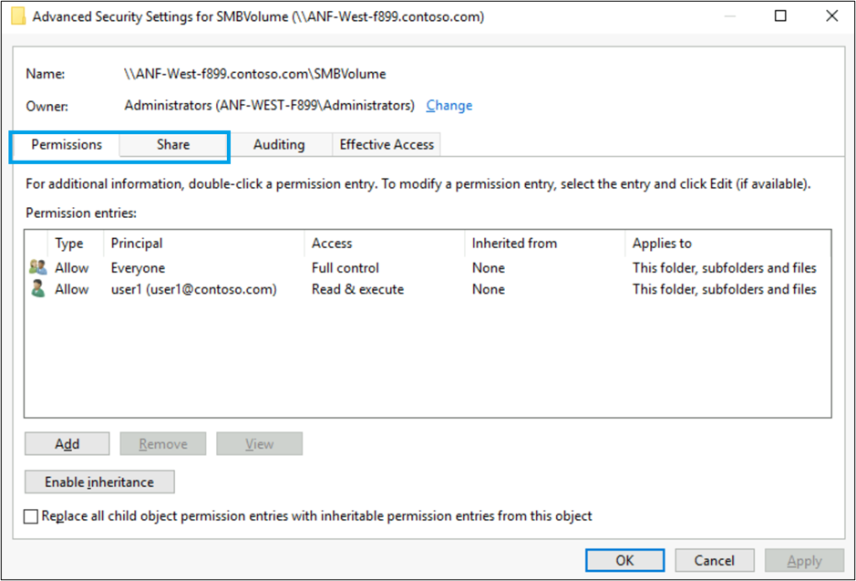Screen dimensions: 856x581
Task: Click the Read & execute access cell
Action: click(357, 289)
